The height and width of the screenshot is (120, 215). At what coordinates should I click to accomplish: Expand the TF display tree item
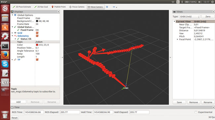pyautogui.click(x=12, y=60)
